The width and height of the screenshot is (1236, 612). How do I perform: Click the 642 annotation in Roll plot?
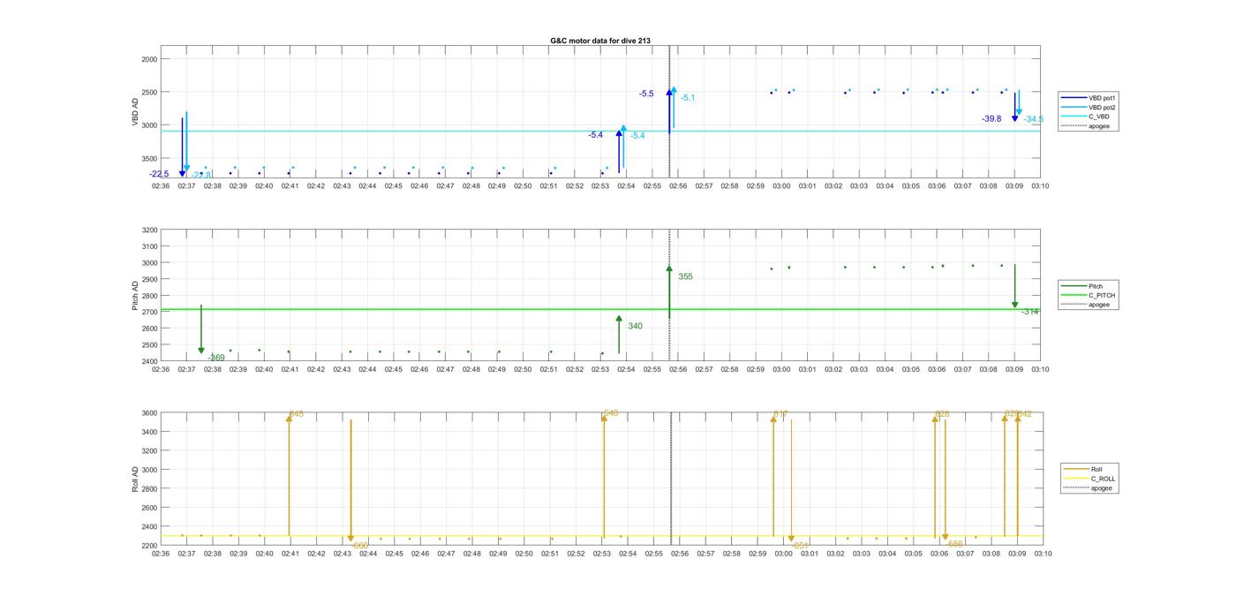pyautogui.click(x=1025, y=413)
